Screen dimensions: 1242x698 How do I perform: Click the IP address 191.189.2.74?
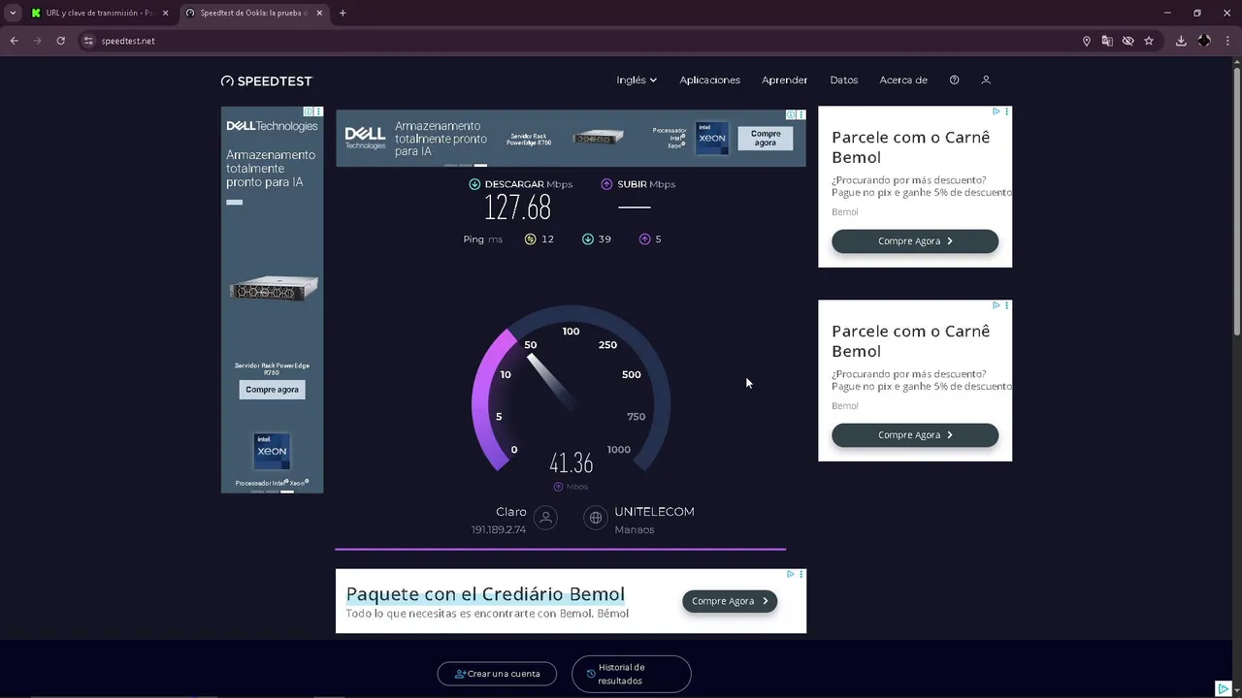coord(499,529)
